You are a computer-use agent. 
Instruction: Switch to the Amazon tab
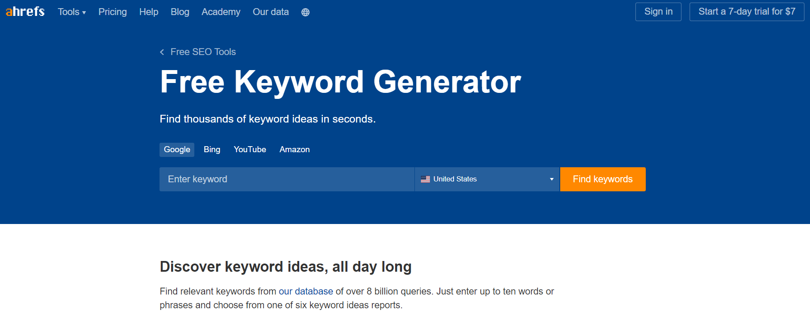pos(295,150)
